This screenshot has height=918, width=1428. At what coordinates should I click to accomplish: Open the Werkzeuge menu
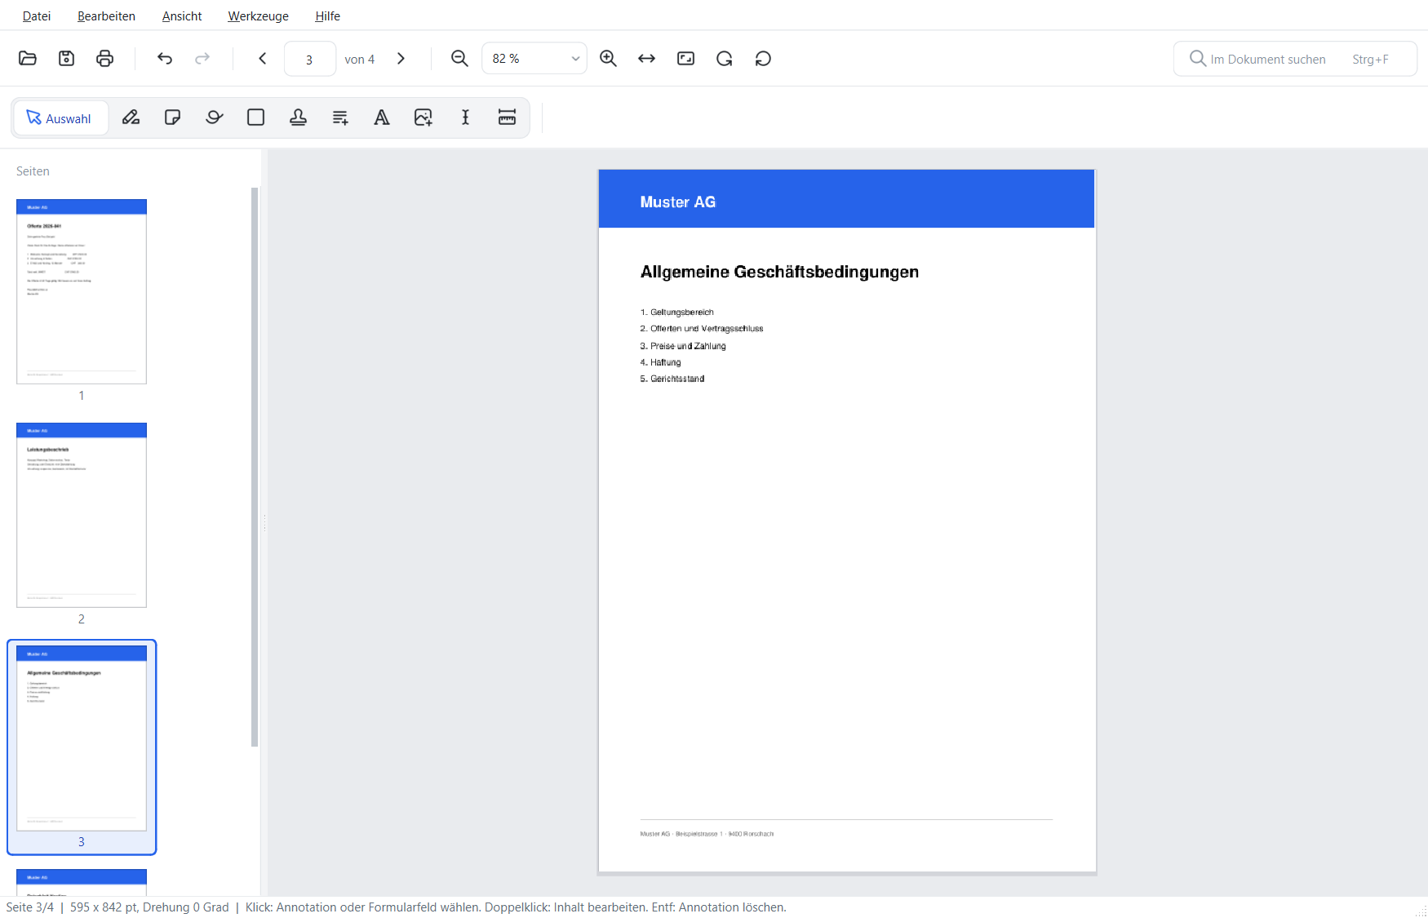pos(259,16)
